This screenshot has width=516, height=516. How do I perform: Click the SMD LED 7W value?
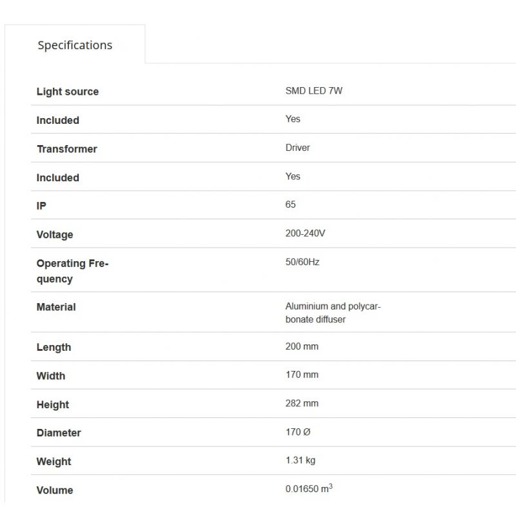click(313, 91)
